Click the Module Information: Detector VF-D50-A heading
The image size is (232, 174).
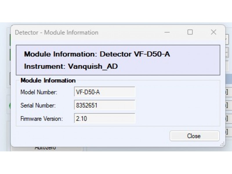pyautogui.click(x=97, y=54)
